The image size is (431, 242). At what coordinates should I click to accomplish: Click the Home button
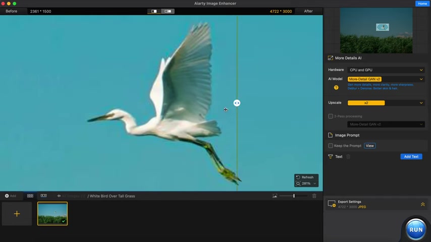(422, 4)
